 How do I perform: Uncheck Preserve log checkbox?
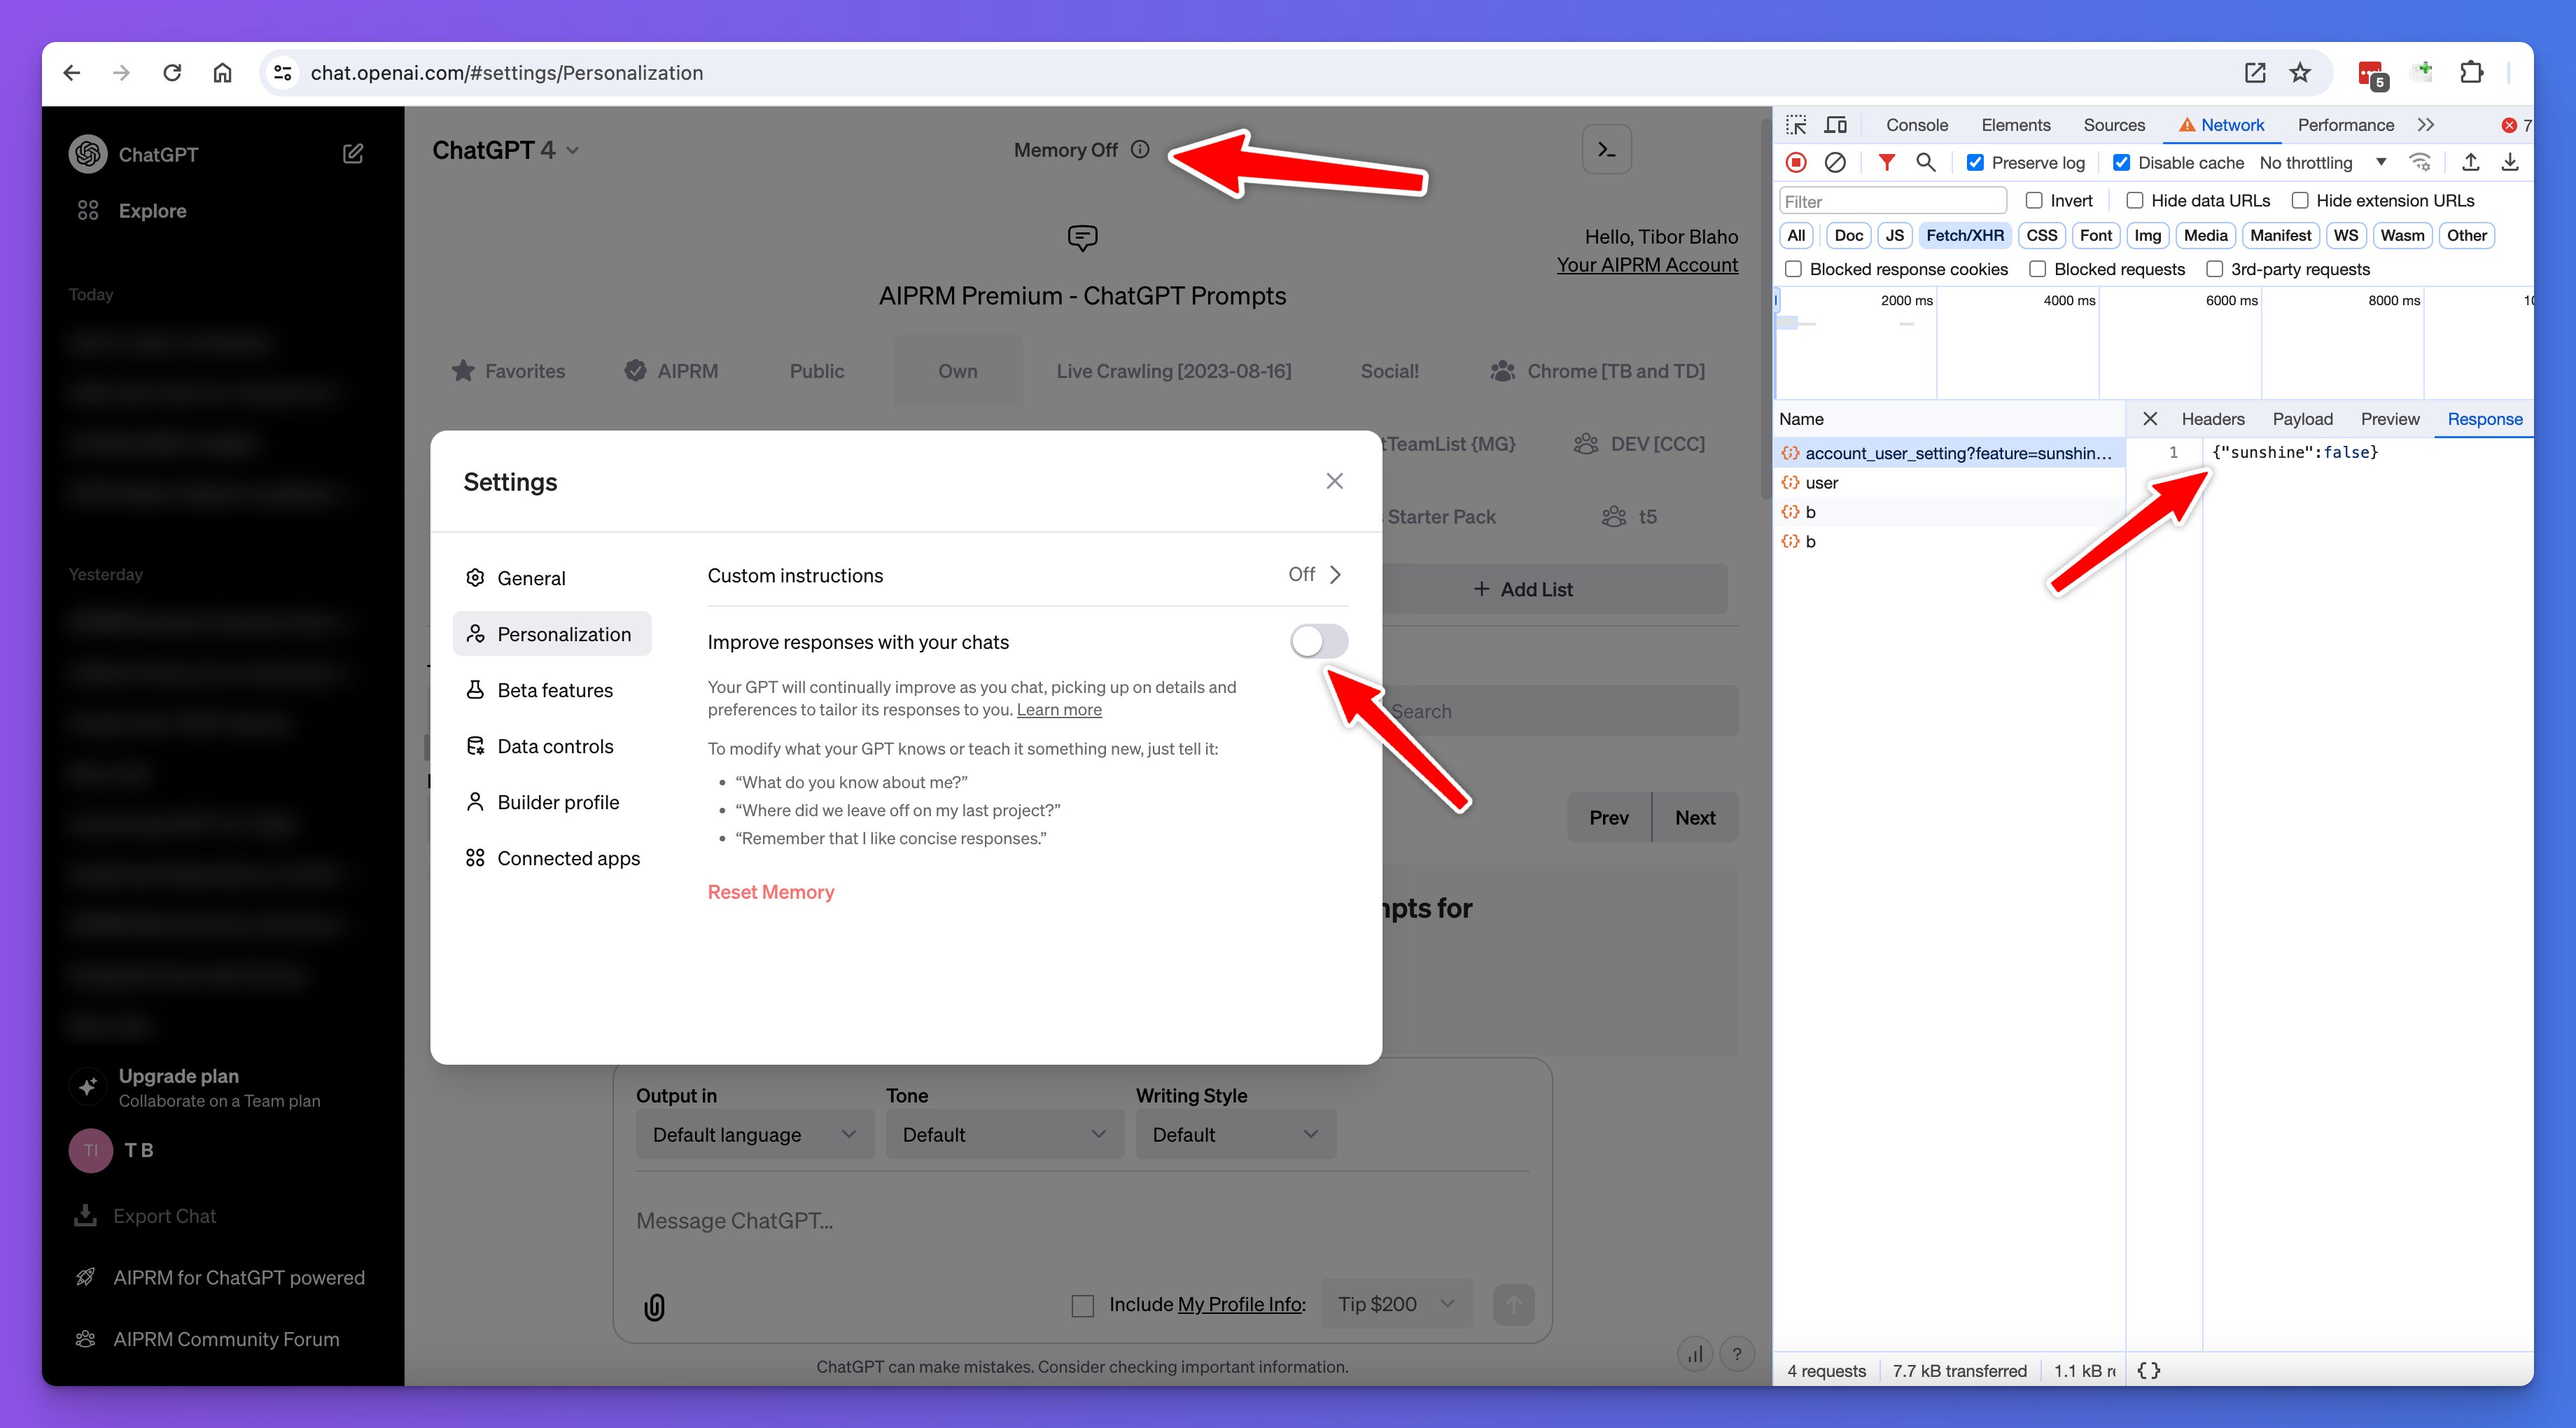(1975, 162)
